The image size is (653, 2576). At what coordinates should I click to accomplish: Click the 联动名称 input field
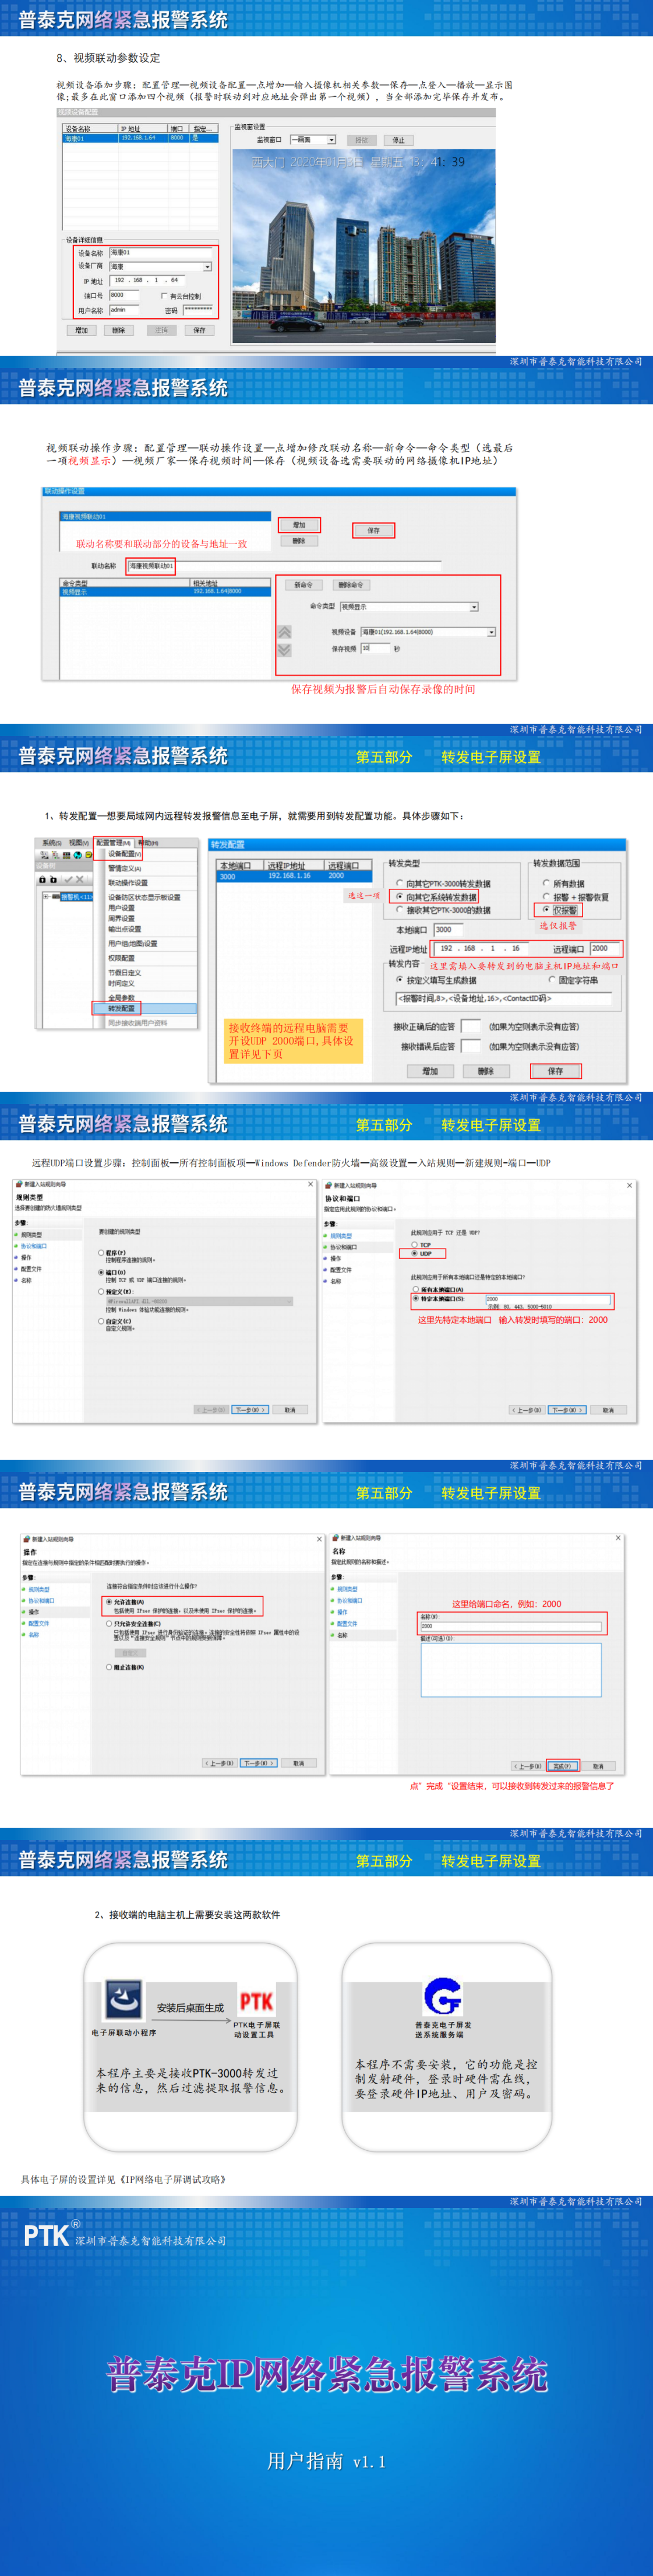[x=284, y=566]
